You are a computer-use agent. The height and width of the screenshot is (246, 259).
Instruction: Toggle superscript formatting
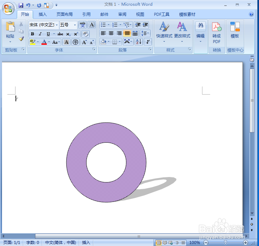coord(76,34)
